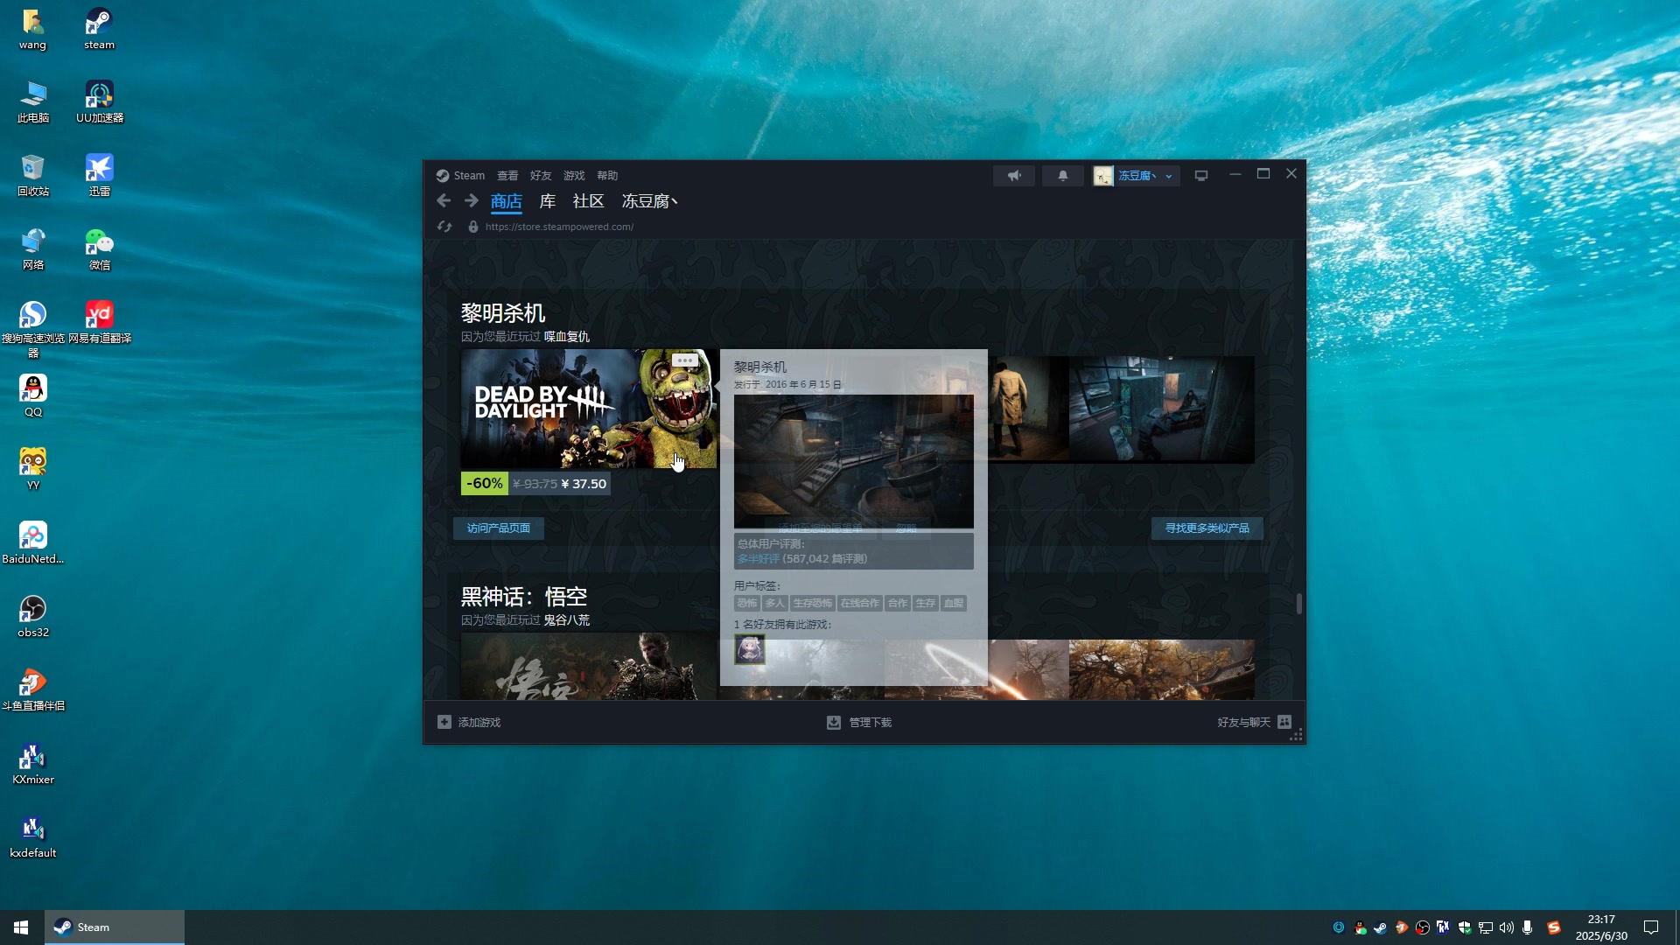
Task: Click the profile avatar in the Steam title bar
Action: point(1103,176)
